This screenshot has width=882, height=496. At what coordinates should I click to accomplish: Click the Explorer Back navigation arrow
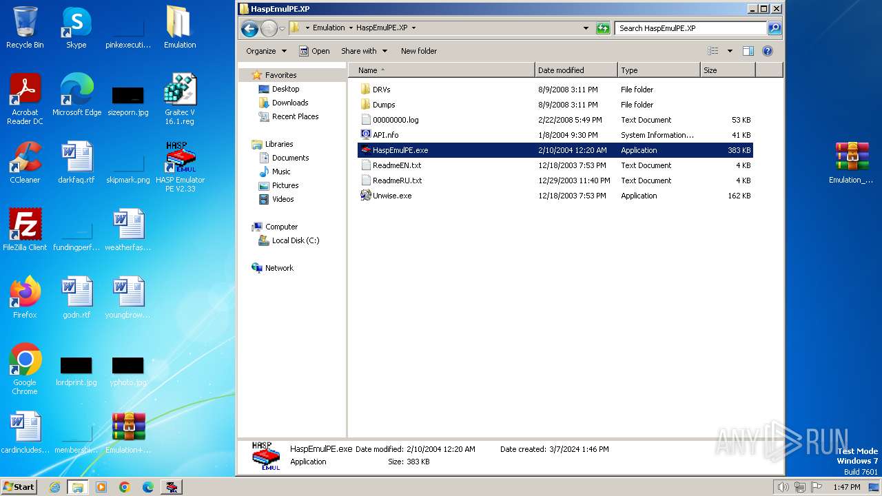coord(249,28)
